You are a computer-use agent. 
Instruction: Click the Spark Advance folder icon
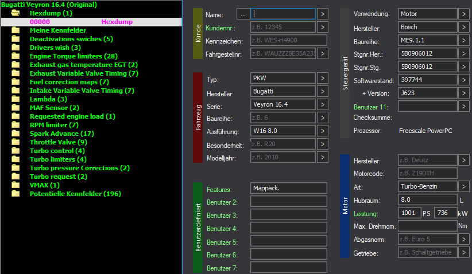[16, 134]
